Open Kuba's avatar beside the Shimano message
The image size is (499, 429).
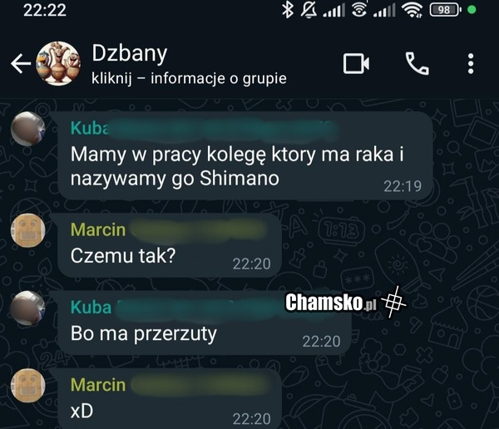tap(28, 129)
